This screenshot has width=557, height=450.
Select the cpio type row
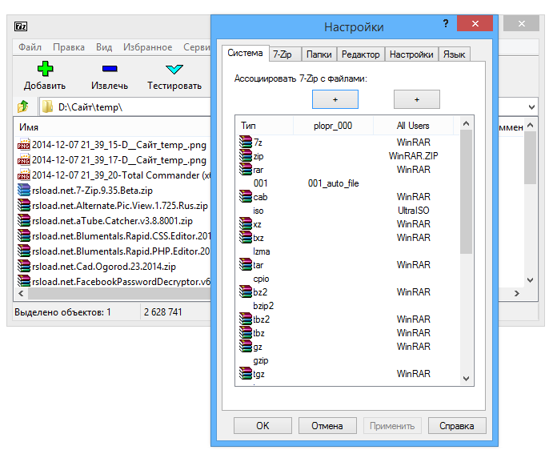[347, 279]
